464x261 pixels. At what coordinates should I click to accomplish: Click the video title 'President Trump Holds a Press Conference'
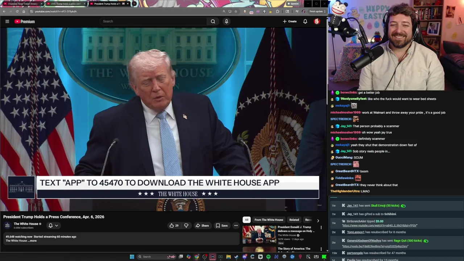pos(54,217)
